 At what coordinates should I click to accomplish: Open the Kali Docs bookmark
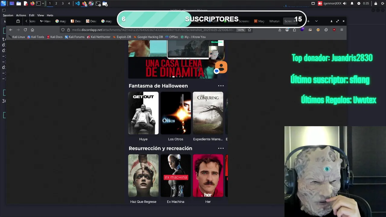coord(55,37)
